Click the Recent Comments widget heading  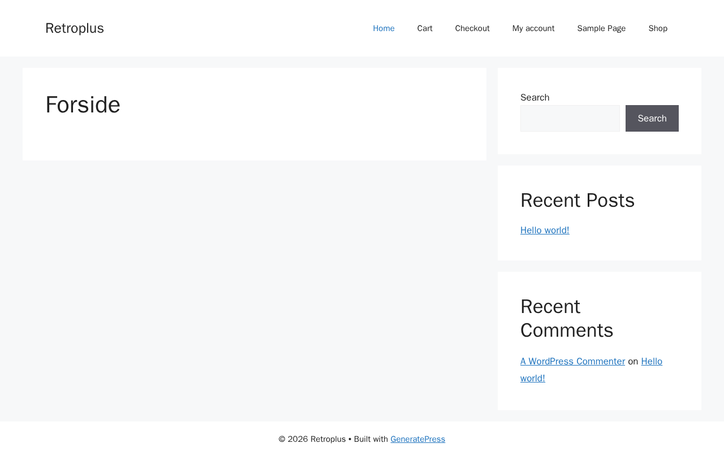tap(567, 319)
